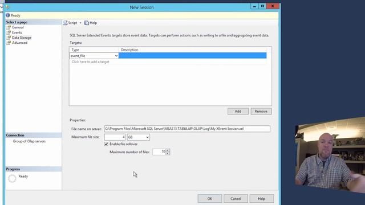The width and height of the screenshot is (365, 205).
Task: Click the New Session window title icon
Action: pyautogui.click(x=7, y=7)
